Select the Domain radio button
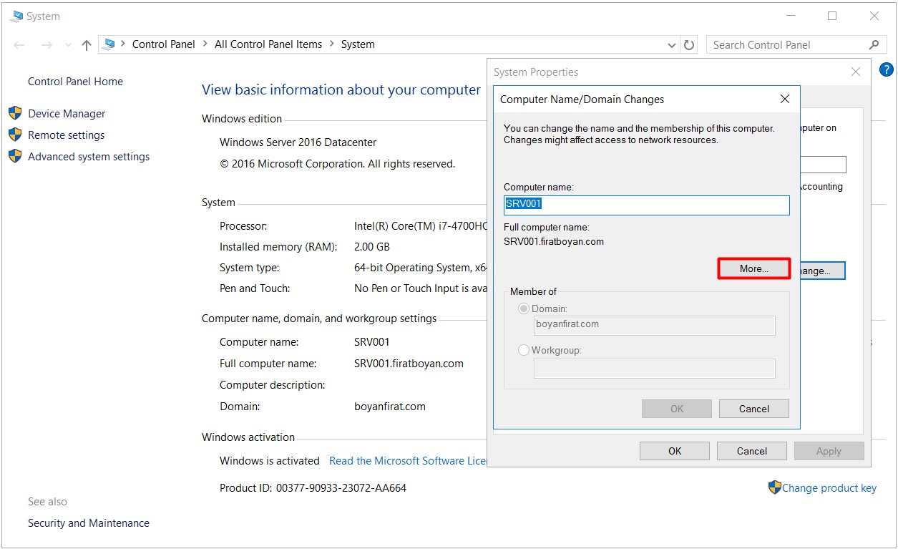Viewport: 898px width, 549px height. [x=524, y=308]
